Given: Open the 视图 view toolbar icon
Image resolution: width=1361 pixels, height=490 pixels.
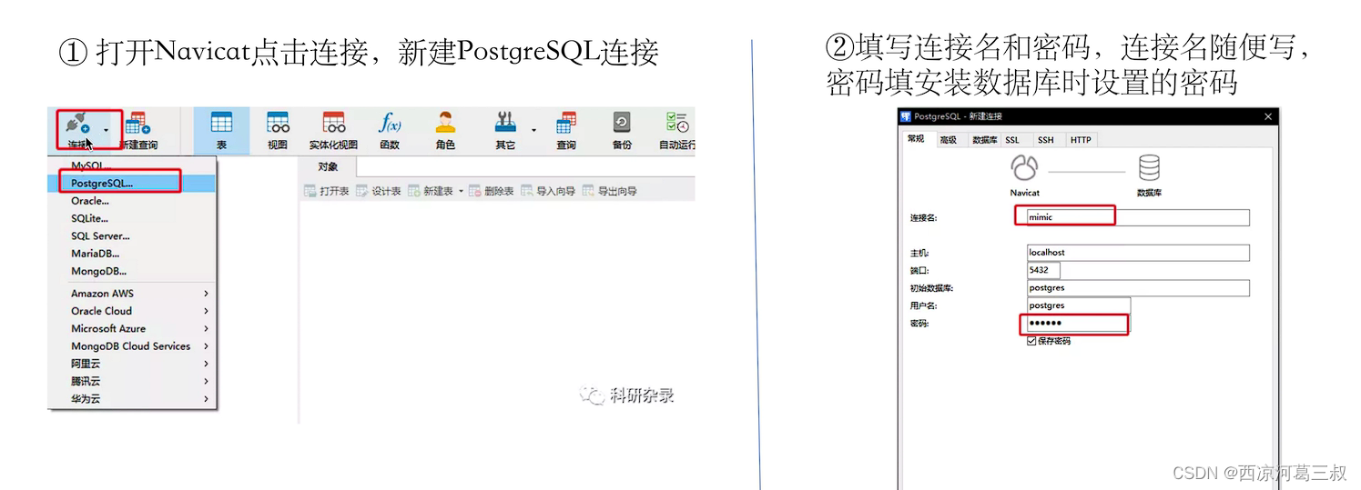Looking at the screenshot, I should pyautogui.click(x=278, y=123).
